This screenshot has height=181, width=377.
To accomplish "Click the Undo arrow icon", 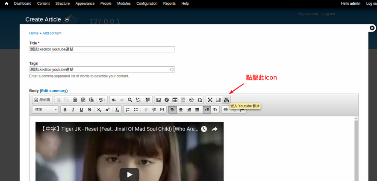I will tap(114, 100).
